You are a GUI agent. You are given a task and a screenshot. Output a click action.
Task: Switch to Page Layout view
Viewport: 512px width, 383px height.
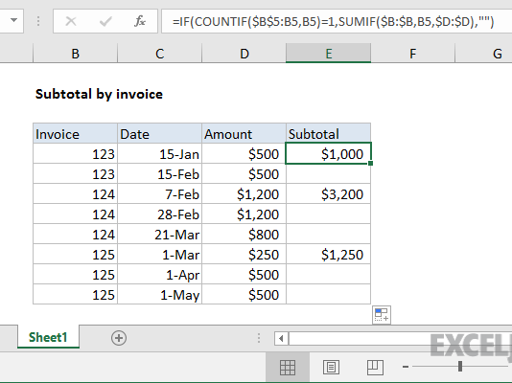tap(331, 368)
